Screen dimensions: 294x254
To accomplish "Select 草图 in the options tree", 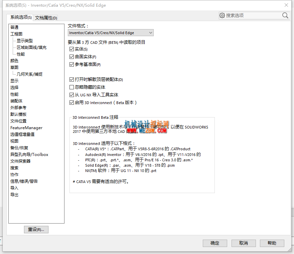I will [x=14, y=68].
